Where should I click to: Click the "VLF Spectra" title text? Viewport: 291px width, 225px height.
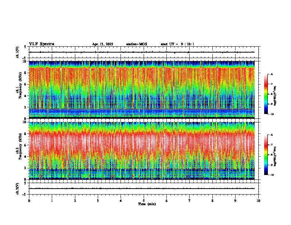42,44
